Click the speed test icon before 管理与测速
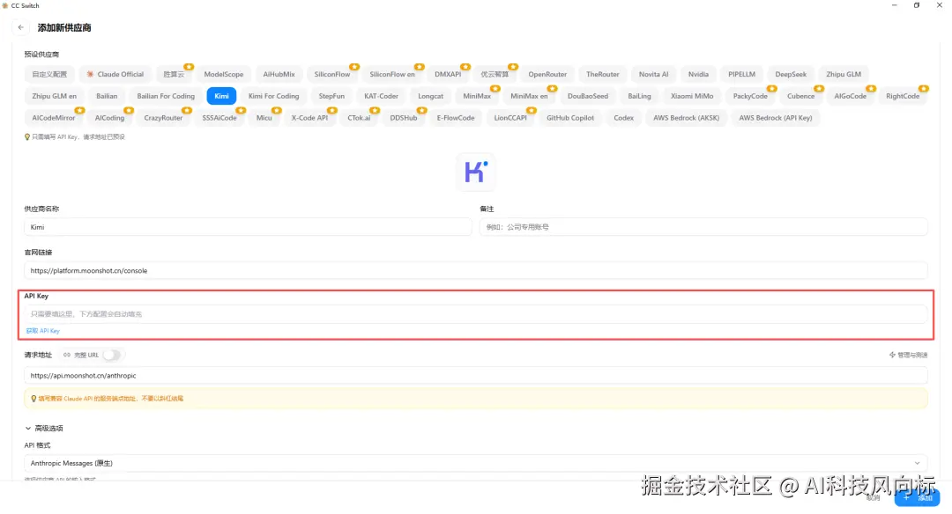The image size is (952, 514). pyautogui.click(x=890, y=355)
